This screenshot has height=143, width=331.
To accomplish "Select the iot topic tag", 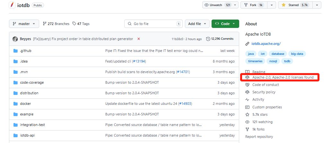I will [263, 54].
